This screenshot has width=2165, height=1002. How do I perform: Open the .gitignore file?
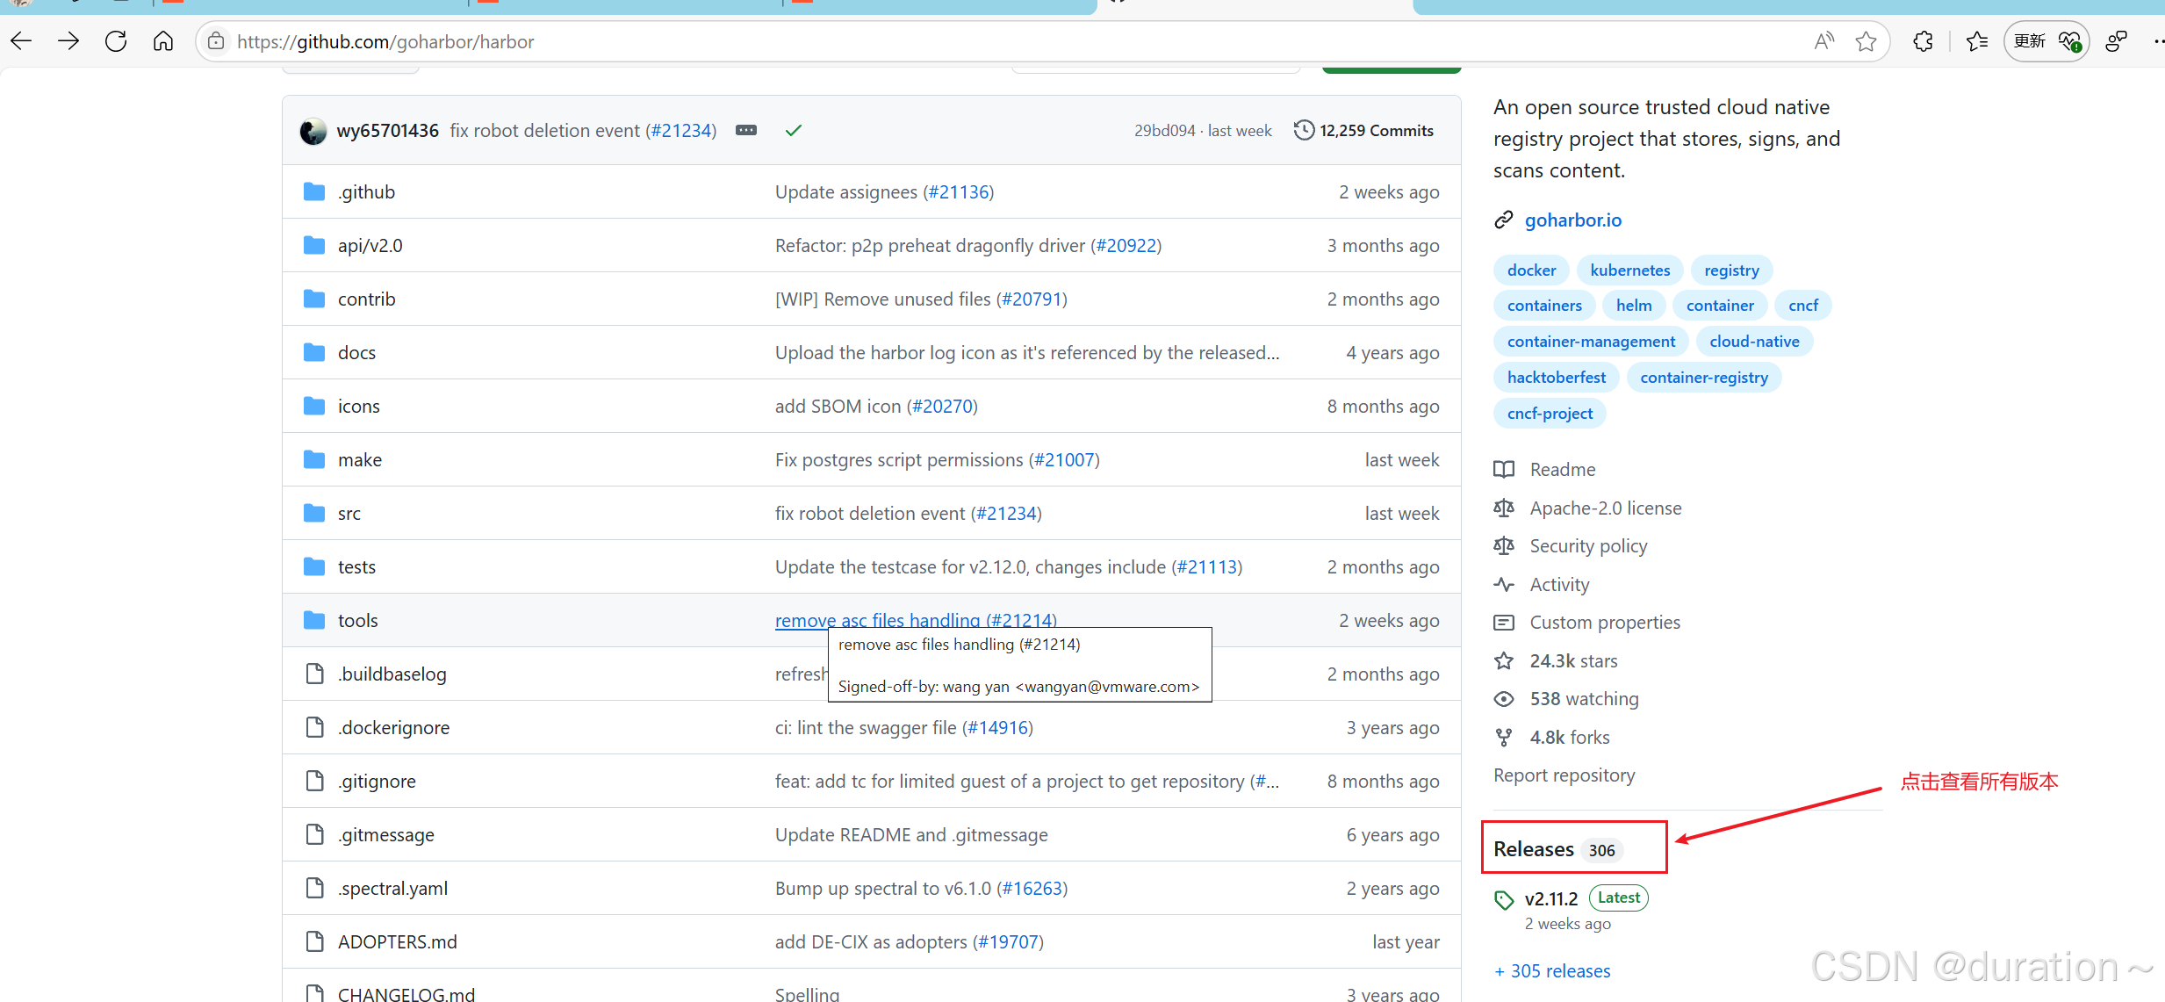tap(377, 781)
